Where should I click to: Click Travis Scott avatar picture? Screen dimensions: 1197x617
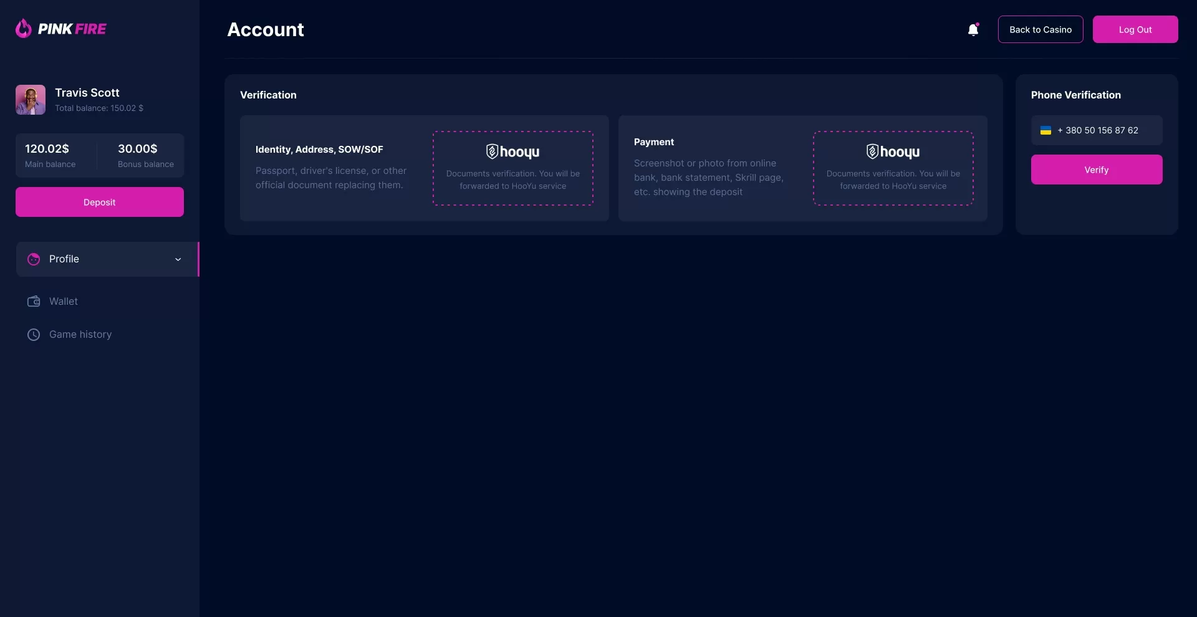pyautogui.click(x=31, y=100)
